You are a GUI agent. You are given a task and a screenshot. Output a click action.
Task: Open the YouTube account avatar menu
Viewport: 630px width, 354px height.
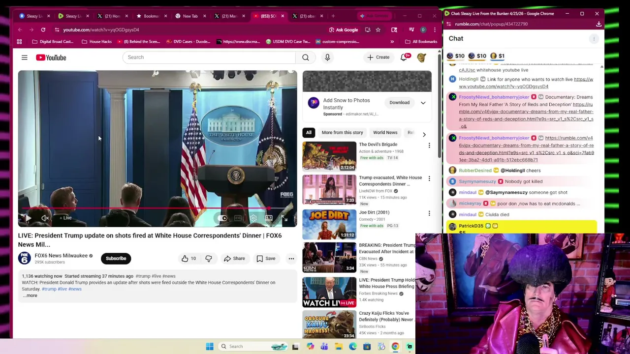[x=421, y=58]
